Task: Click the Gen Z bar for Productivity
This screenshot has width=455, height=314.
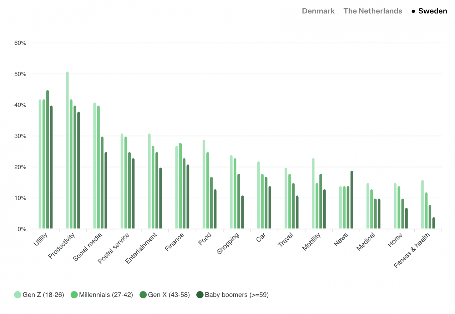Action: 67,150
